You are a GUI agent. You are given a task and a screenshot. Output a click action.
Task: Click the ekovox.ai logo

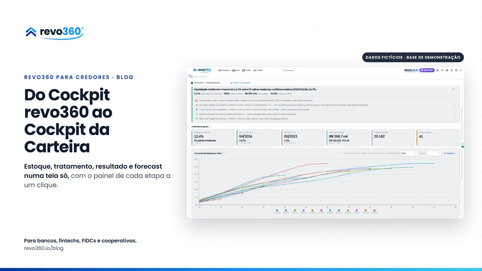click(x=411, y=70)
